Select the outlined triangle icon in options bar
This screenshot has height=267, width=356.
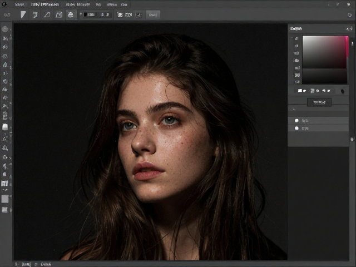(x=47, y=15)
